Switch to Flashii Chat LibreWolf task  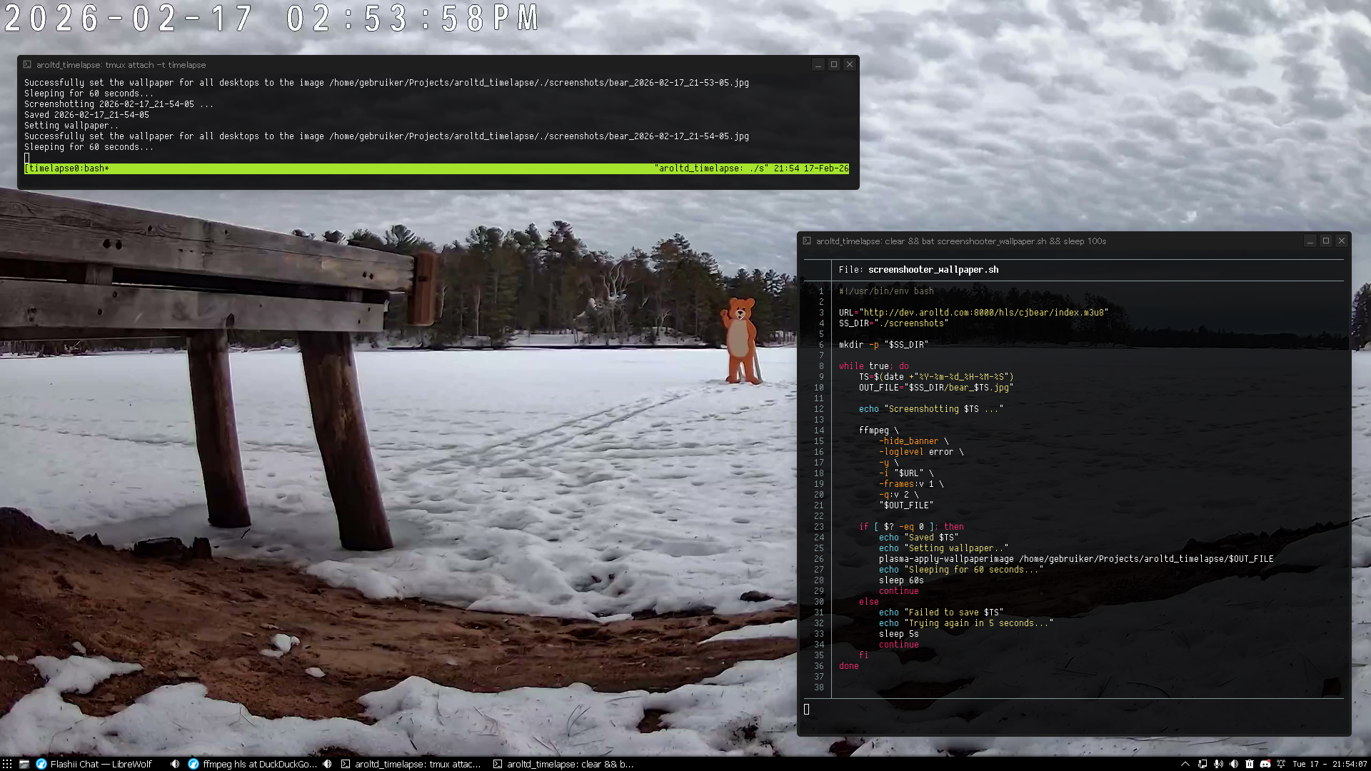click(x=100, y=764)
